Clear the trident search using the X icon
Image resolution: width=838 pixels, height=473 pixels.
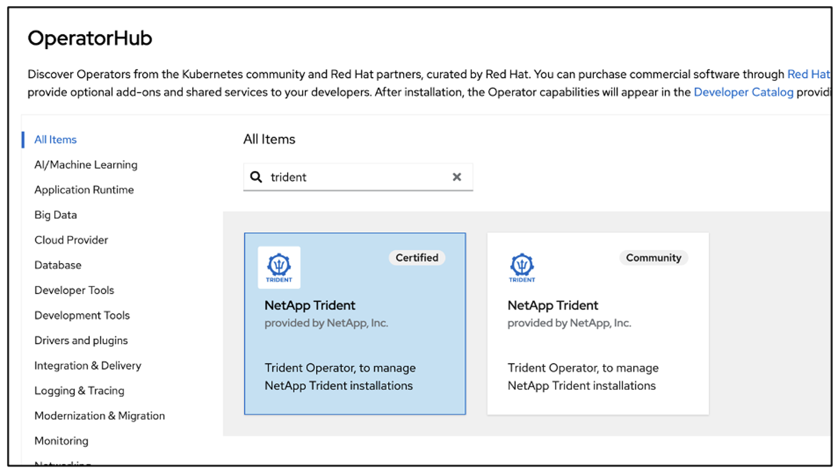click(456, 177)
